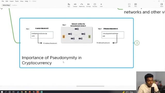Open Task View on taskbar
165x93 pixels.
click(x=13, y=92)
